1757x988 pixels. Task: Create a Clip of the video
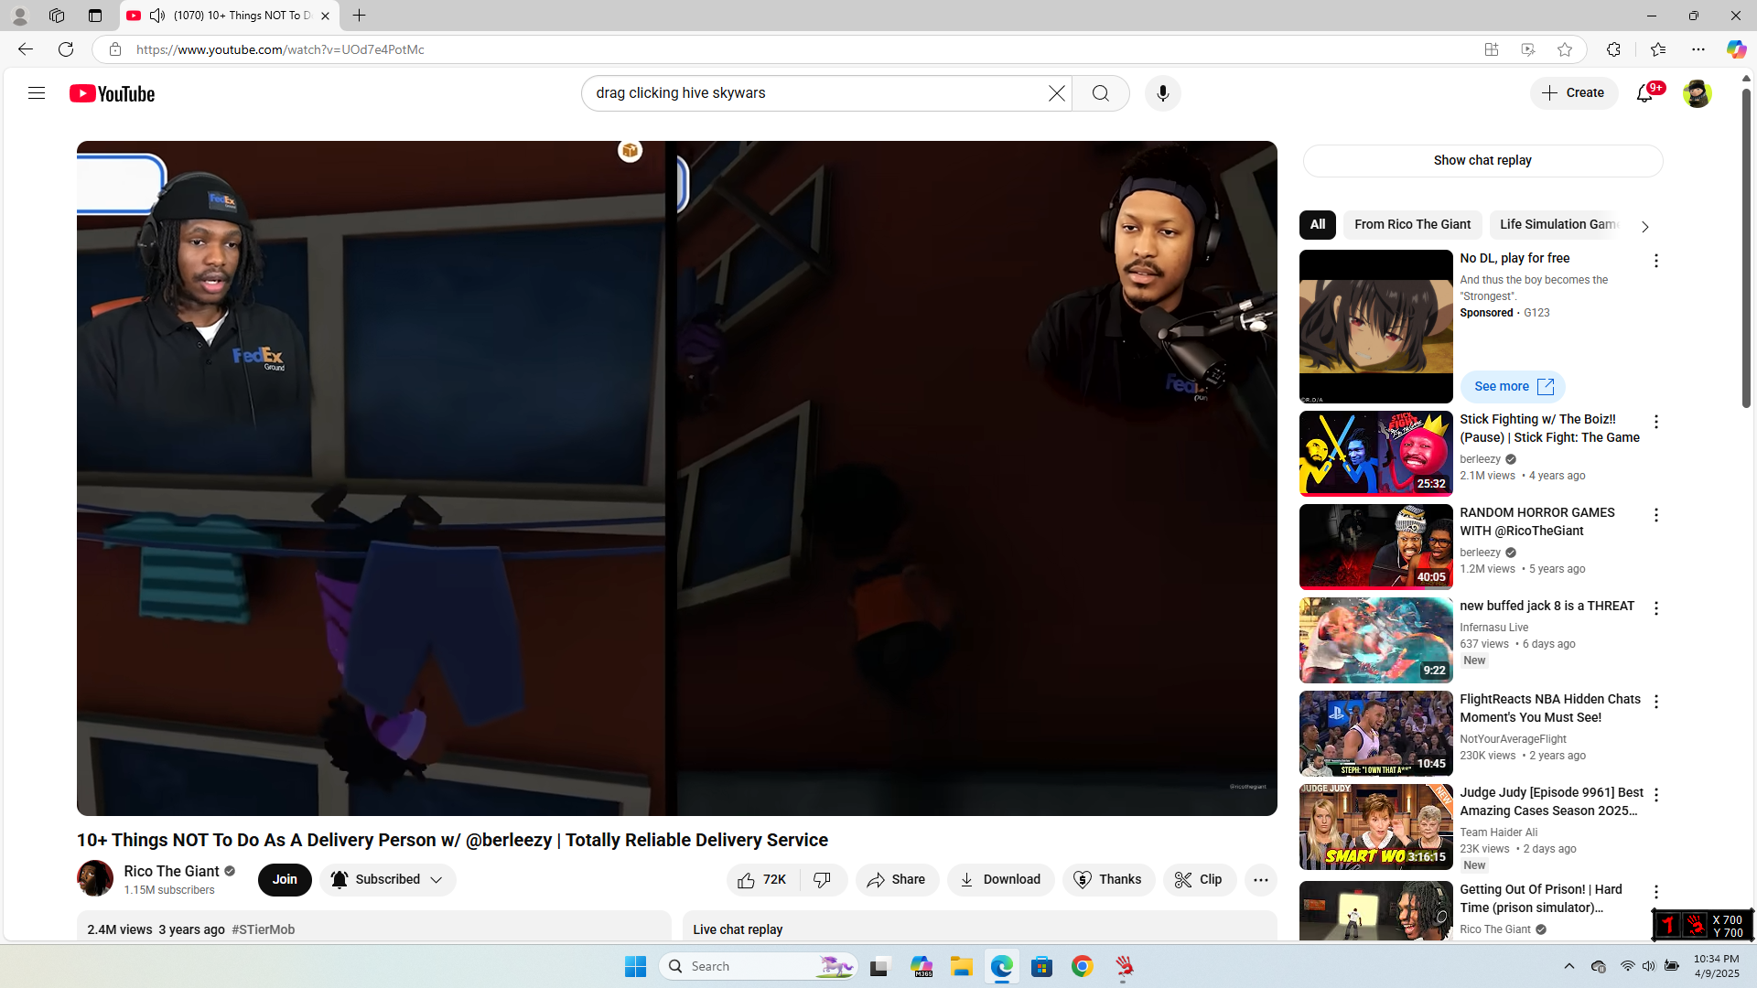click(x=1200, y=880)
